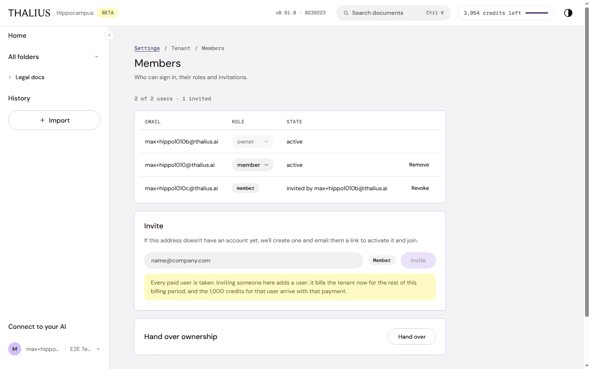This screenshot has height=369, width=590.
Task: Click the 3,954 credits left label
Action: coord(492,13)
